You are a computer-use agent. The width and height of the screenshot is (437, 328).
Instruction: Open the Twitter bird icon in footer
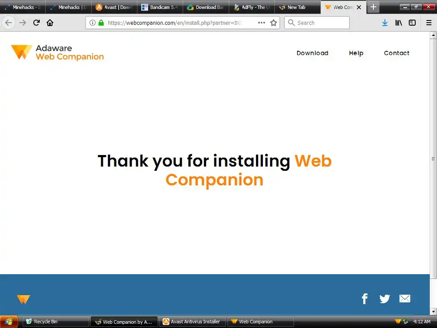[x=385, y=299]
